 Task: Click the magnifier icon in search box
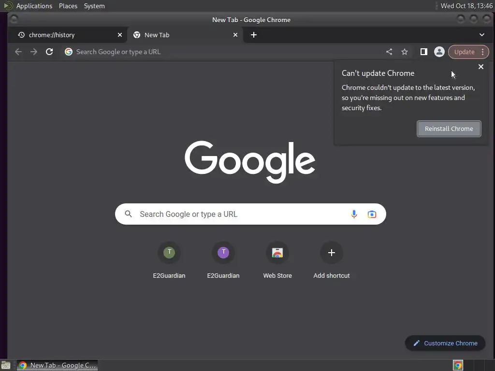pyautogui.click(x=128, y=214)
